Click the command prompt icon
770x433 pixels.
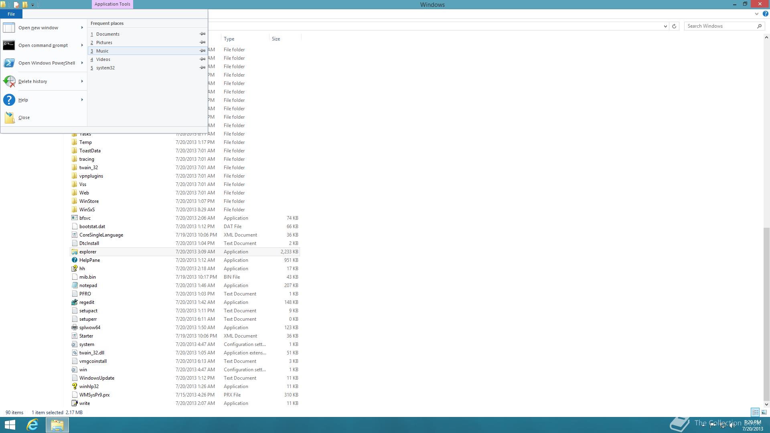[9, 45]
